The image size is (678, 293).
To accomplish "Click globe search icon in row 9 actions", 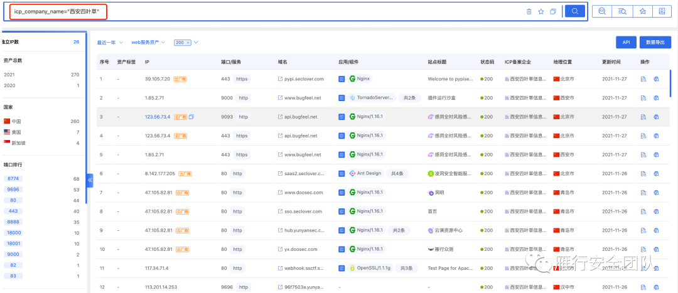I will click(656, 230).
